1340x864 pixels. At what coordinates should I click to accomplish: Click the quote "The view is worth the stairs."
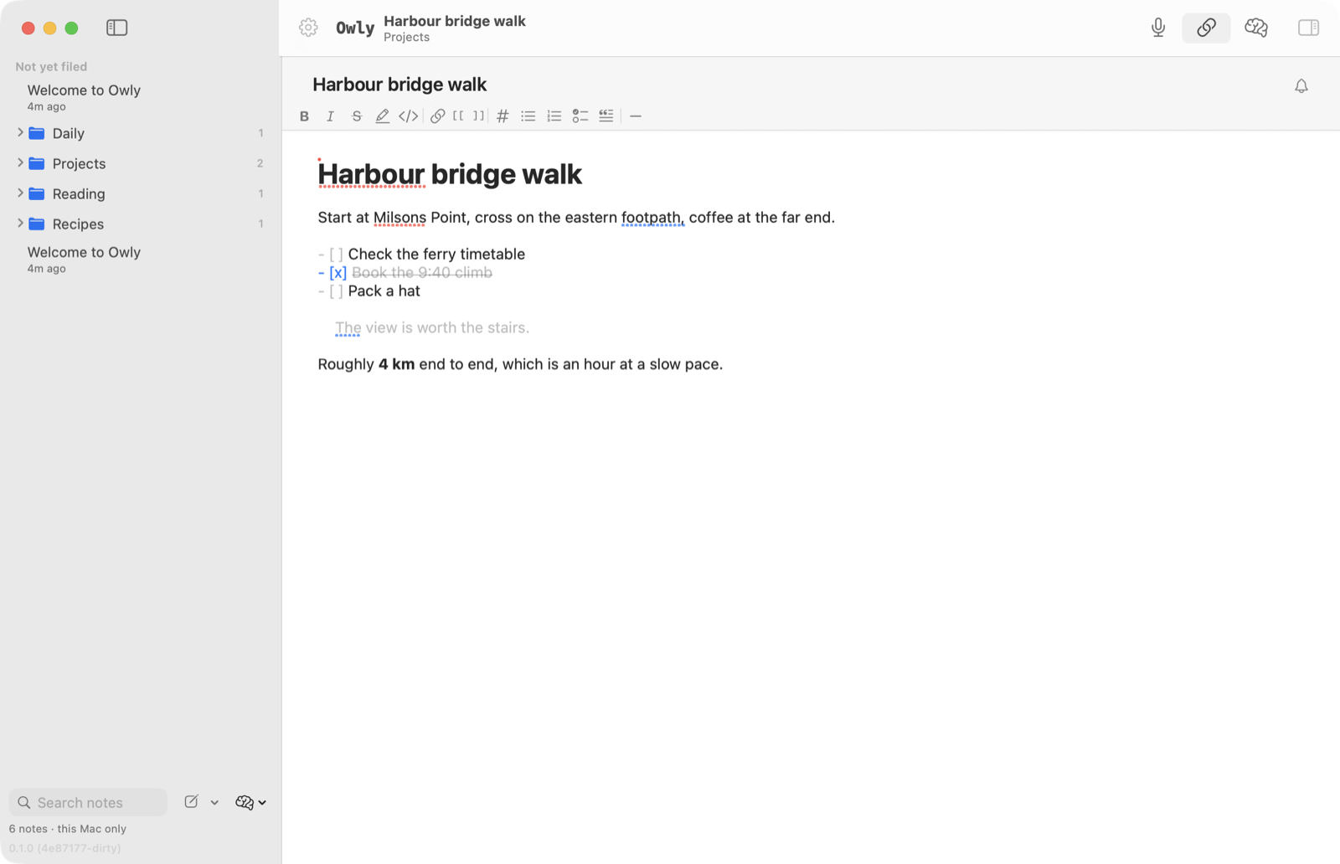tap(432, 328)
